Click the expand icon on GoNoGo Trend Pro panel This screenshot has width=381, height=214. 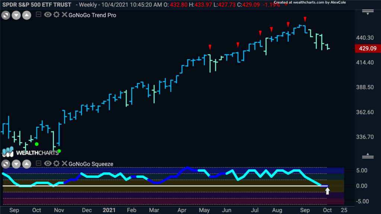click(6, 16)
